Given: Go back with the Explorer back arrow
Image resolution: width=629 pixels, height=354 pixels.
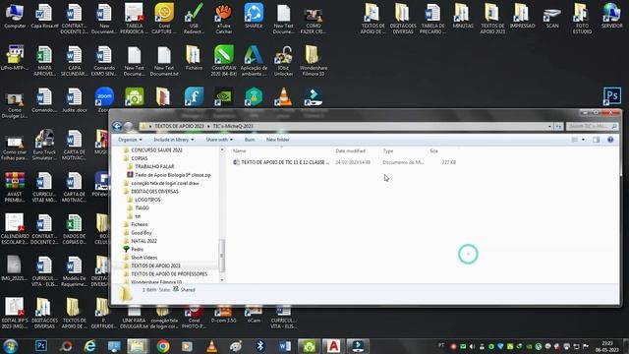Looking at the screenshot, I should [x=117, y=127].
